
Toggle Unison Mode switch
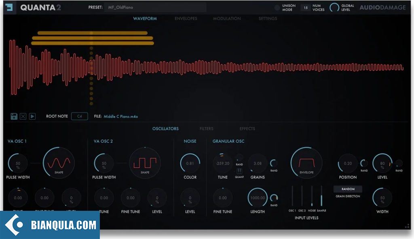click(277, 8)
